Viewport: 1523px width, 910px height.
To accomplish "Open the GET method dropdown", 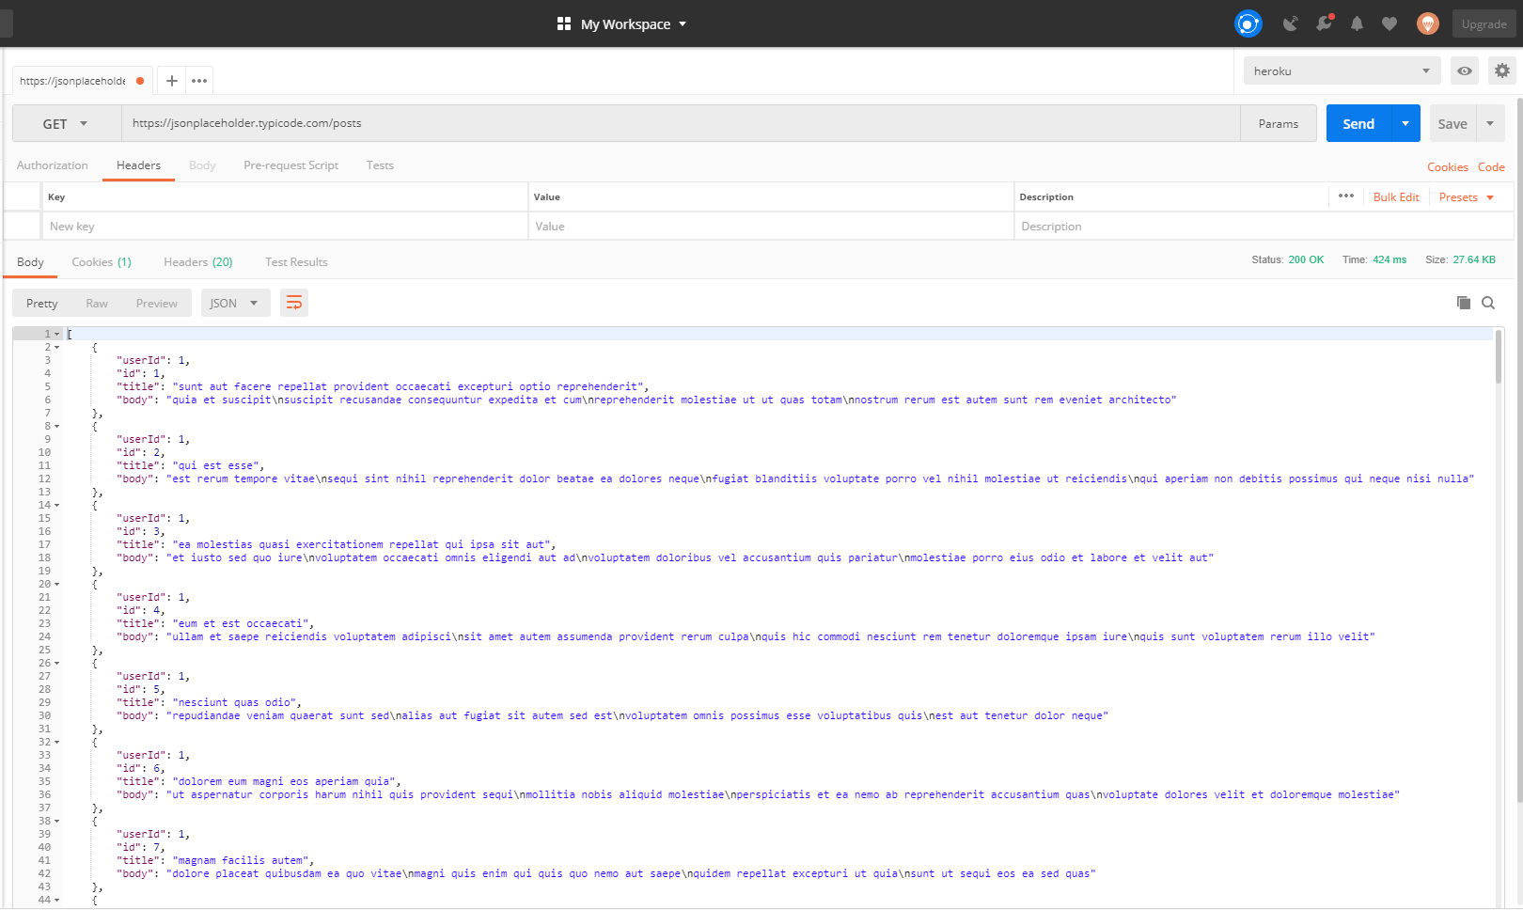I will click(x=66, y=124).
